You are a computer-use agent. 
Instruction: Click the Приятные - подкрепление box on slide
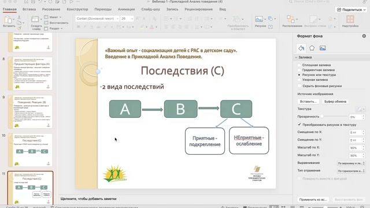[205, 141]
